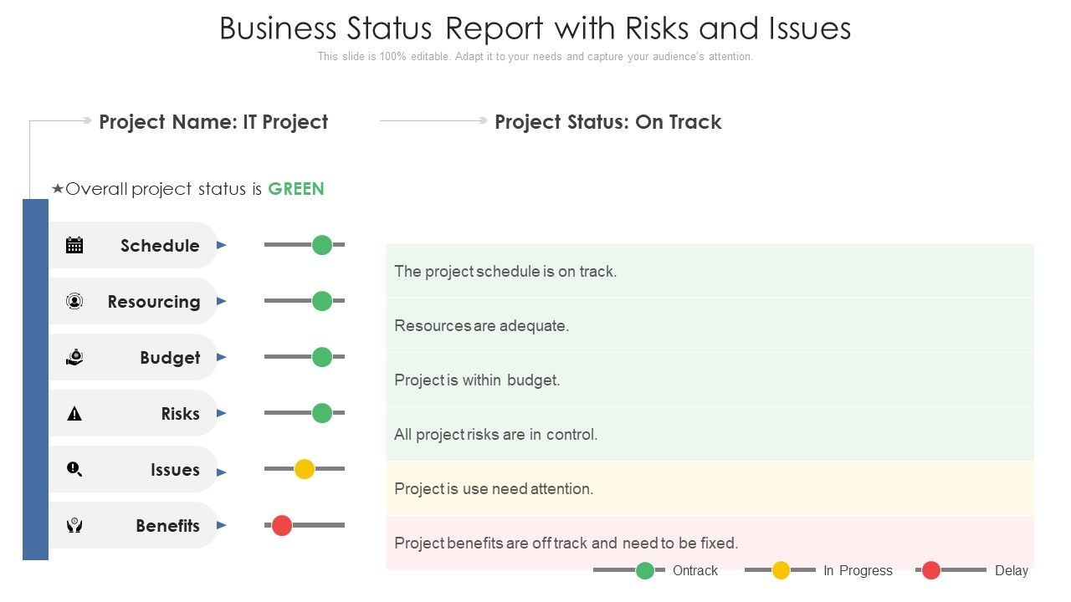Click the yellow In Progress legend marker
1071x602 pixels.
coord(781,570)
